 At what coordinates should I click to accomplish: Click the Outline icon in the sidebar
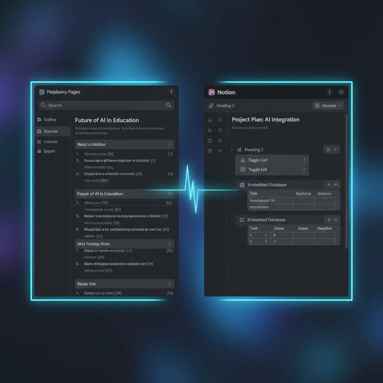point(40,120)
